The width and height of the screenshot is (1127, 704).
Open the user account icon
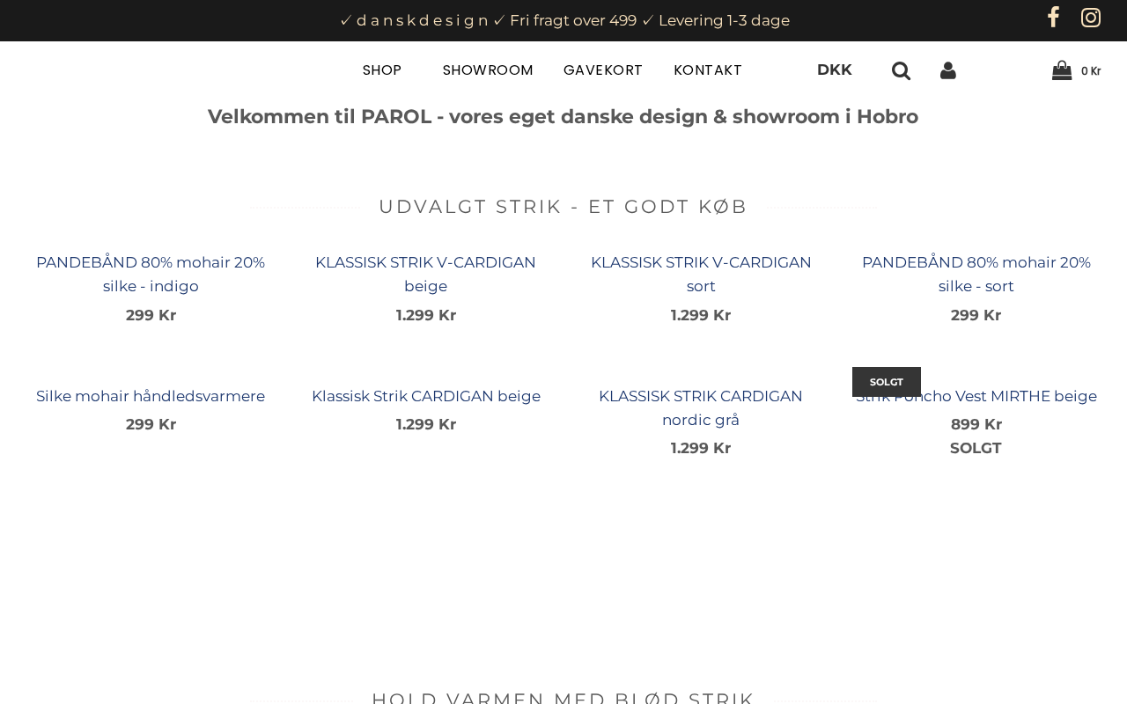948,70
